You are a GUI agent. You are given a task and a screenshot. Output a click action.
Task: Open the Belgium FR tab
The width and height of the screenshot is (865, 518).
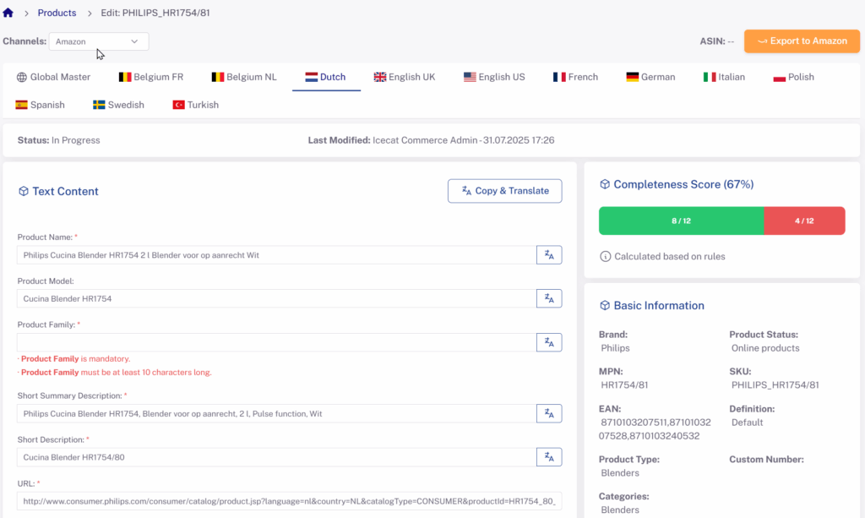tap(150, 77)
